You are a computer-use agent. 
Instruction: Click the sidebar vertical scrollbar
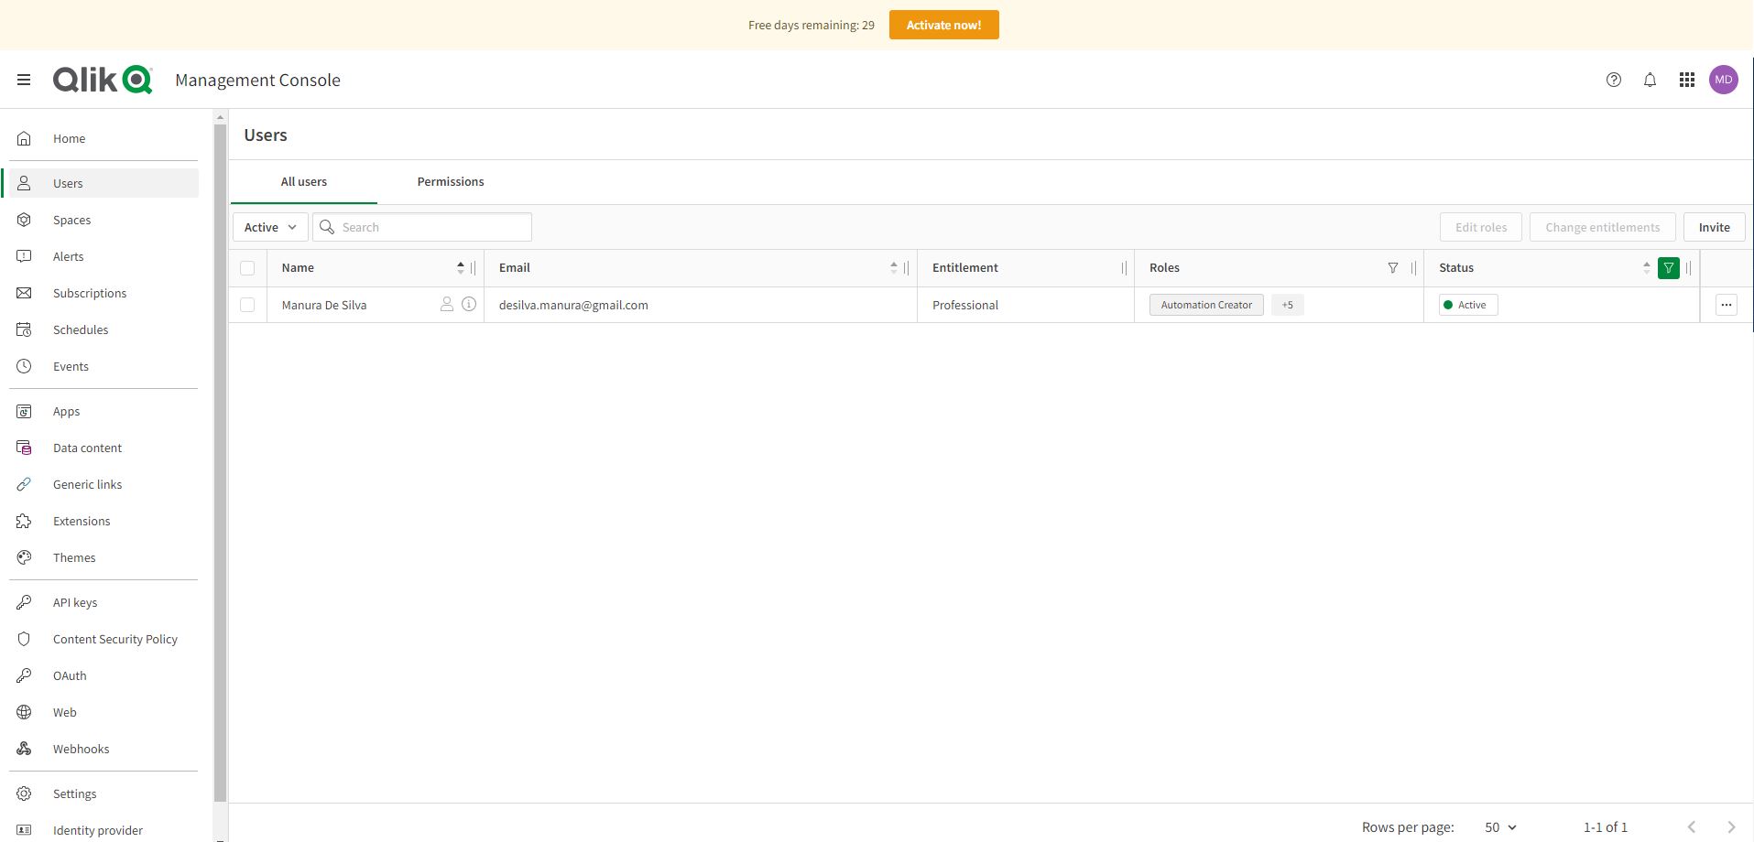(x=220, y=462)
